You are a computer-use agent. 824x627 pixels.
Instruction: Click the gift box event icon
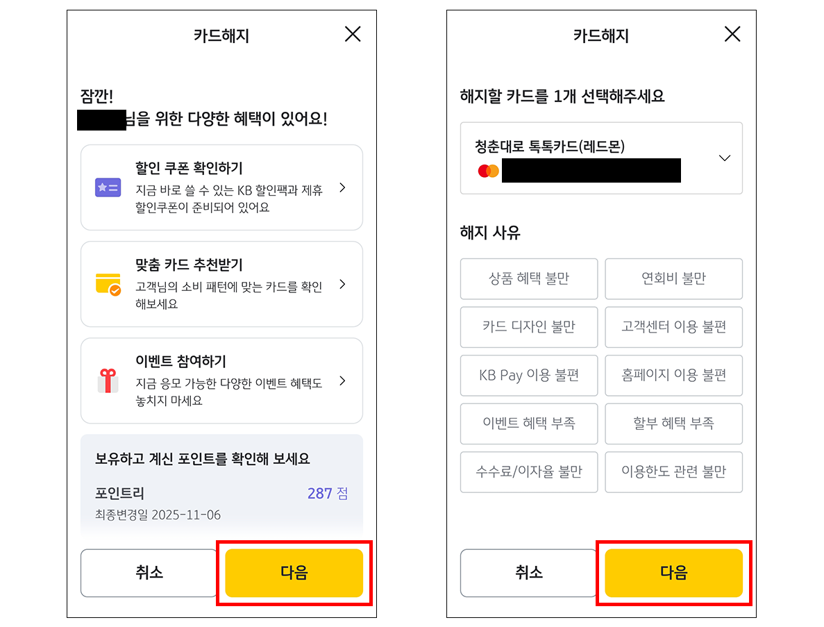point(108,381)
